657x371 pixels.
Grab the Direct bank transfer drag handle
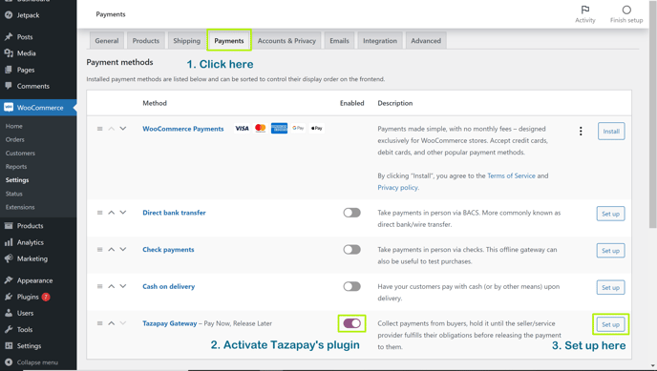click(99, 213)
